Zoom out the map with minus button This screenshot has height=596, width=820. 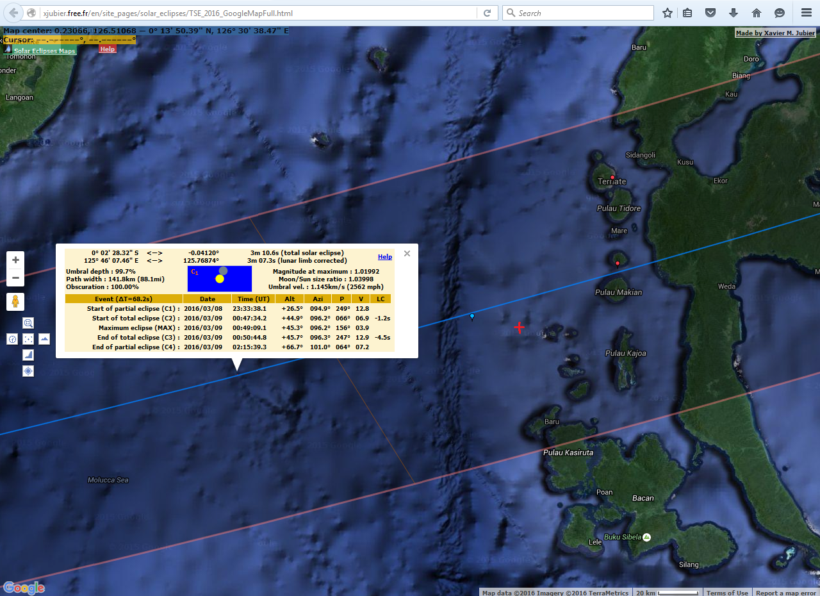[16, 277]
